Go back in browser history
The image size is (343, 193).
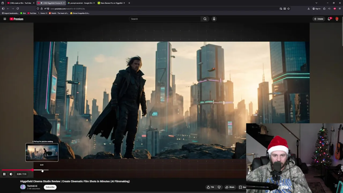(x=8, y=9)
